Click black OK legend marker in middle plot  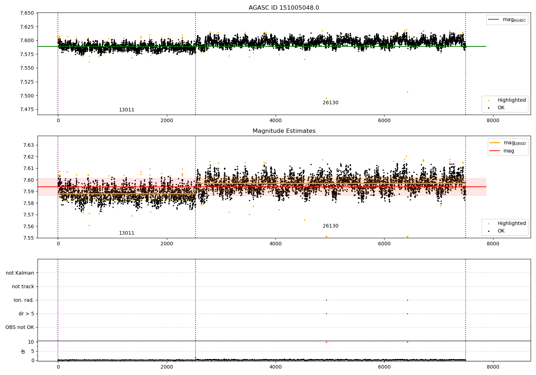pos(488,231)
